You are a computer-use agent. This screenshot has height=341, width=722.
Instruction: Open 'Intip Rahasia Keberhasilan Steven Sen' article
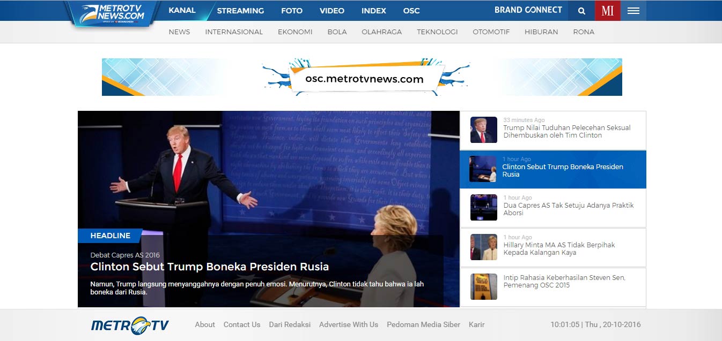click(x=564, y=282)
